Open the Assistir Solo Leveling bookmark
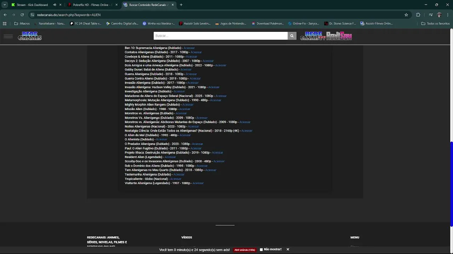 point(195,24)
